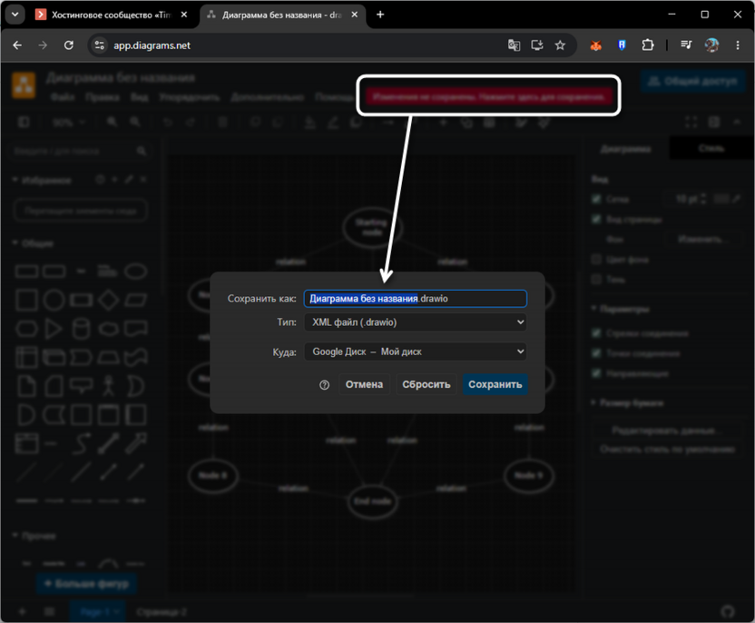Open a new browser tab

click(x=380, y=15)
